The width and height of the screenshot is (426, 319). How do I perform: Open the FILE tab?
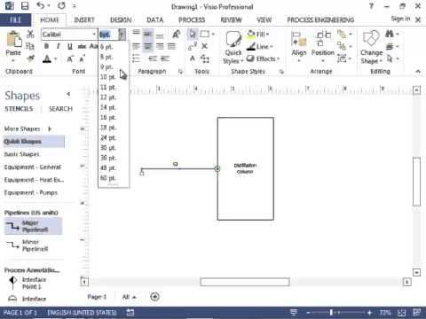pos(15,19)
